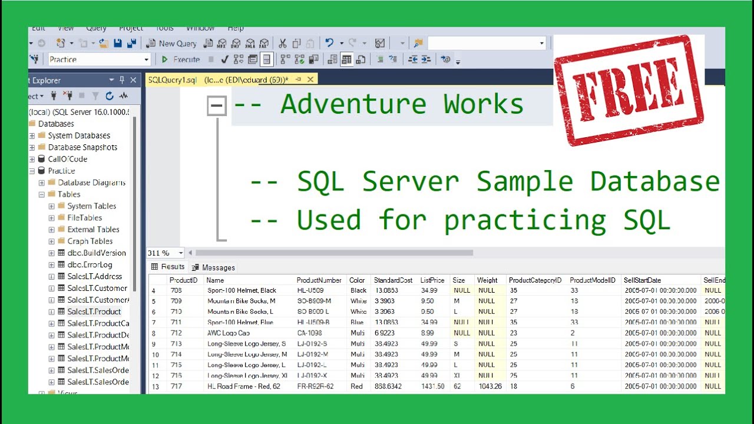
Task: Toggle IntelliSense enabled button
Action: 267,59
